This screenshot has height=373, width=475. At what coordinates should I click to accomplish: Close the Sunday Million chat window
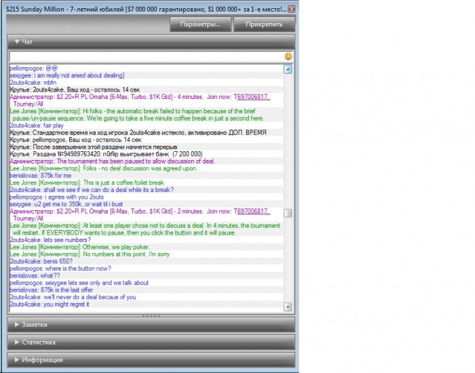click(291, 9)
